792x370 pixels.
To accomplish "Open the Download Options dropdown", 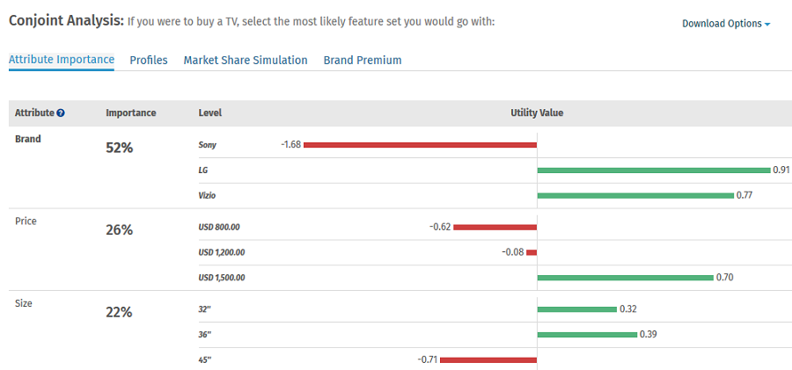I will [x=725, y=24].
